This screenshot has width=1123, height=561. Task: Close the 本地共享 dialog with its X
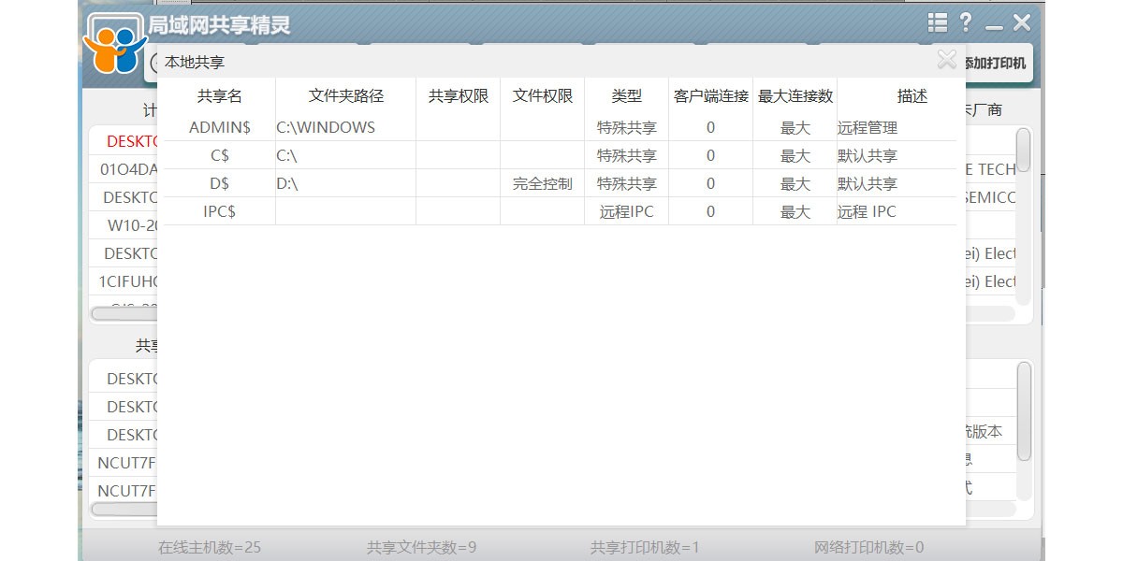947,60
